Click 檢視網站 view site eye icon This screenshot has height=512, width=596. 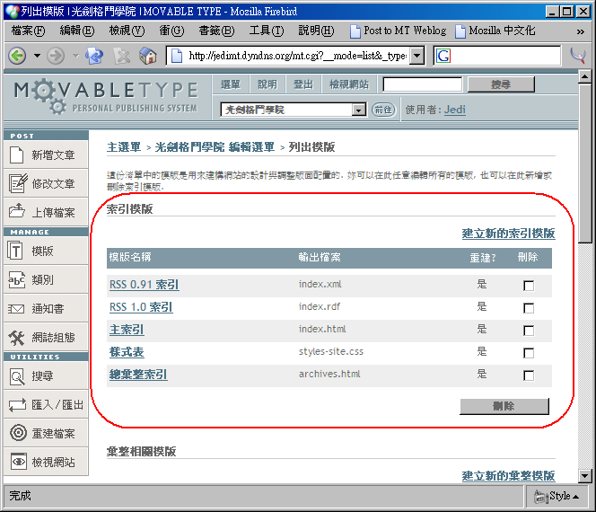tap(19, 462)
